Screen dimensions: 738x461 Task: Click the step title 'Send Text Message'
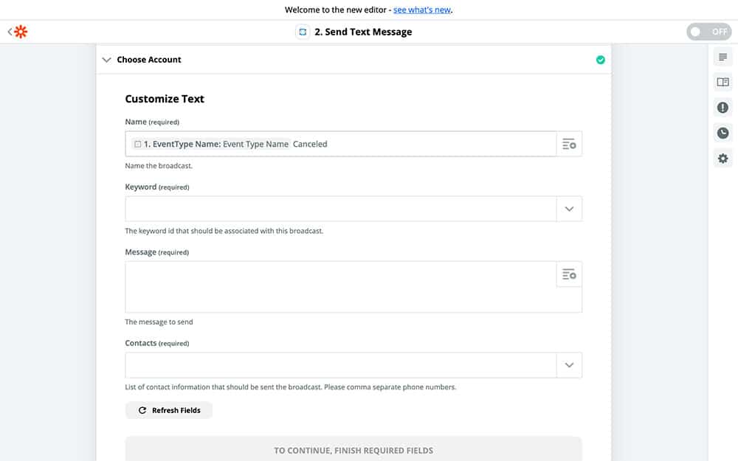pyautogui.click(x=363, y=32)
